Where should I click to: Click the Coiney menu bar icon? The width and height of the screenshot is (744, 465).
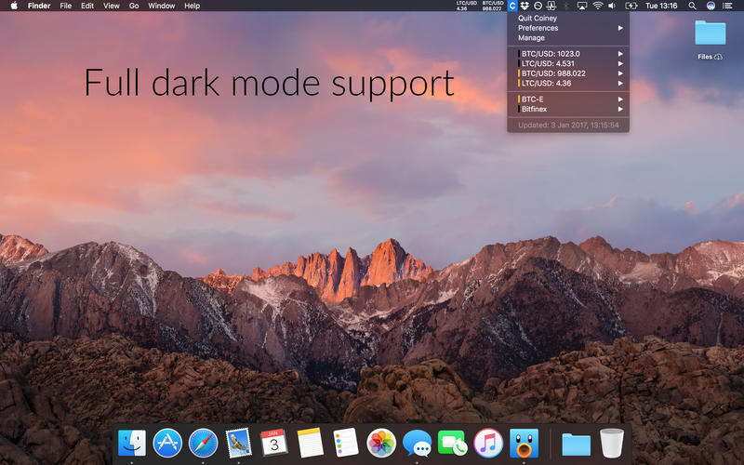[512, 6]
